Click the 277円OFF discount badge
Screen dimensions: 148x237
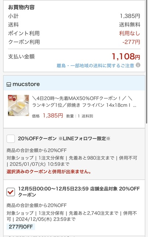[x=21, y=227]
